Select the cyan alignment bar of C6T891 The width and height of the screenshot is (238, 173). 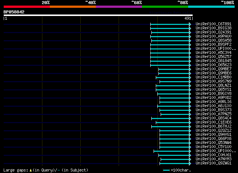click(x=170, y=24)
